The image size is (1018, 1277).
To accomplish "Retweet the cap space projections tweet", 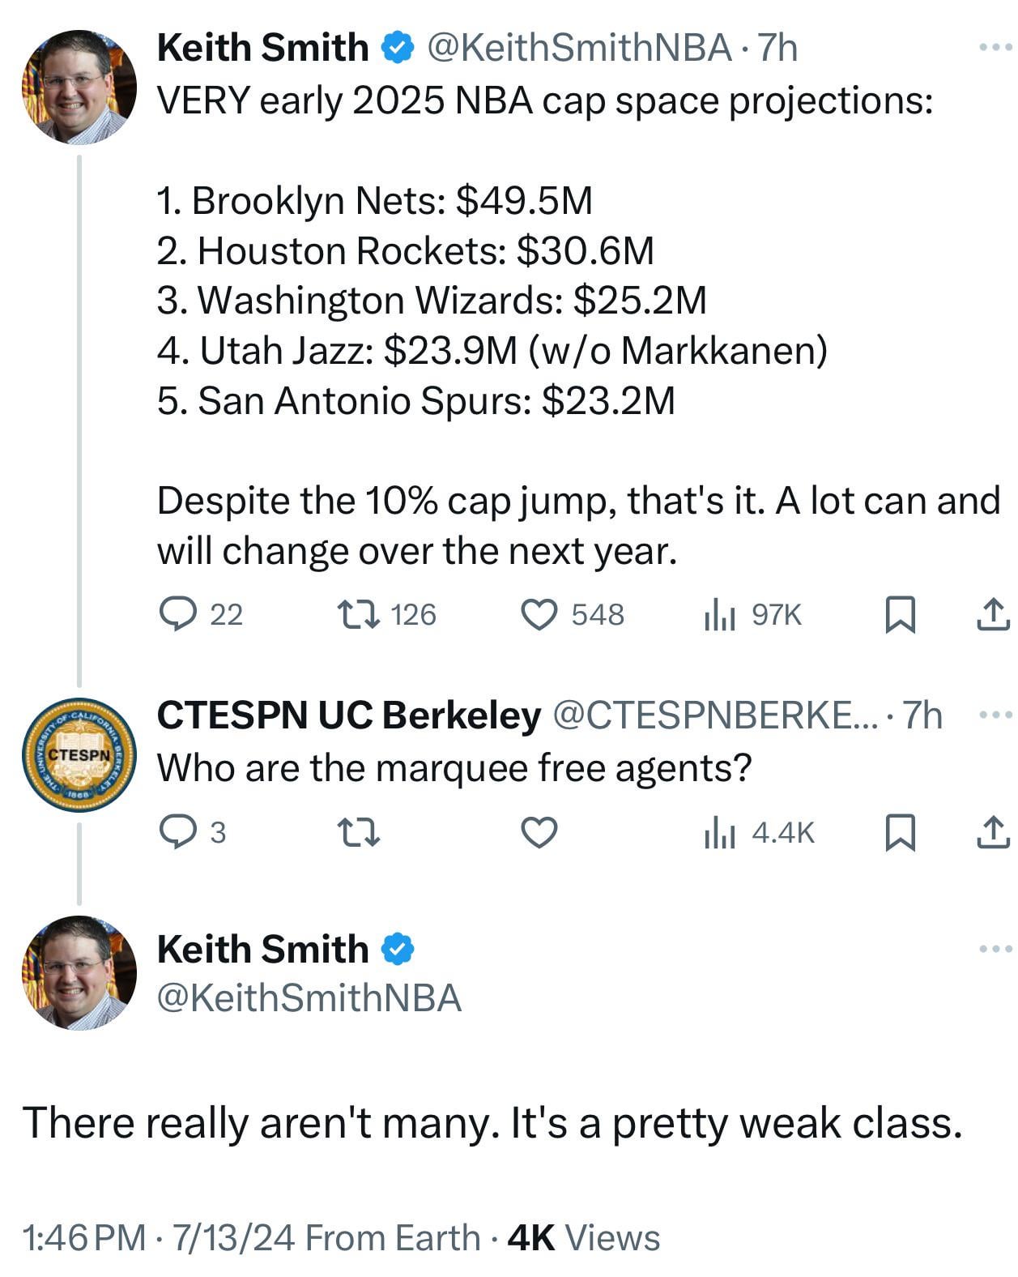I will [358, 614].
